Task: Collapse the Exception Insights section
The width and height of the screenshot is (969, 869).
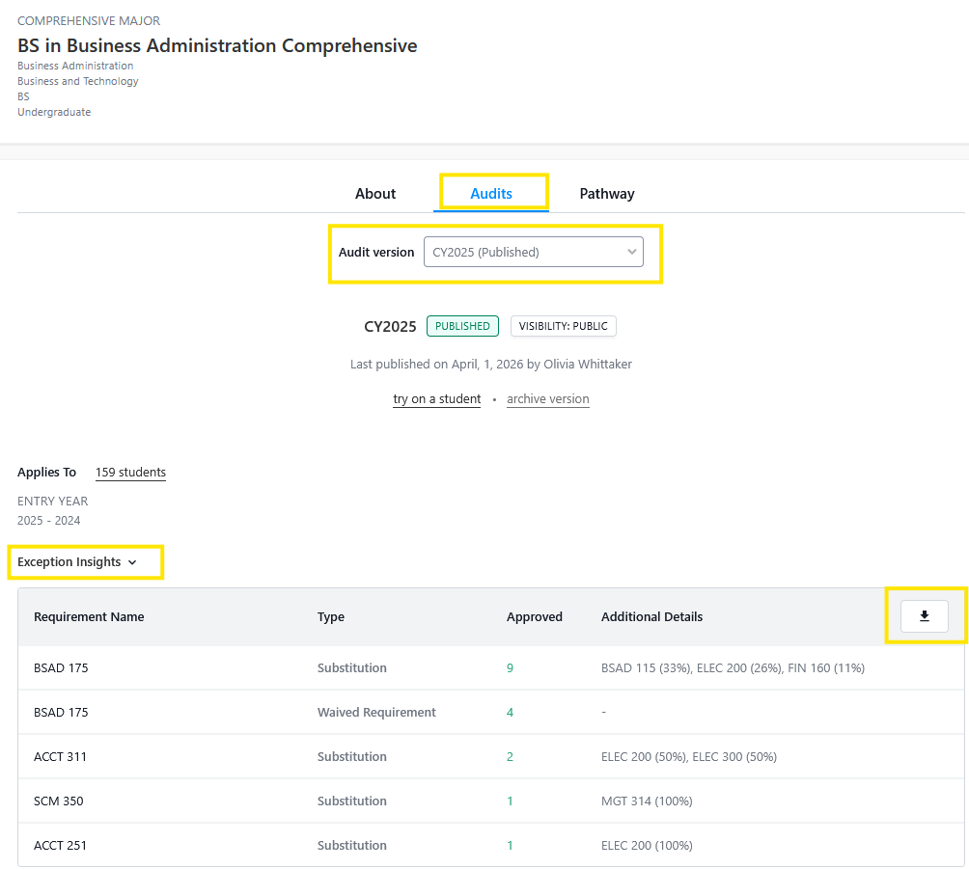Action: (77, 562)
